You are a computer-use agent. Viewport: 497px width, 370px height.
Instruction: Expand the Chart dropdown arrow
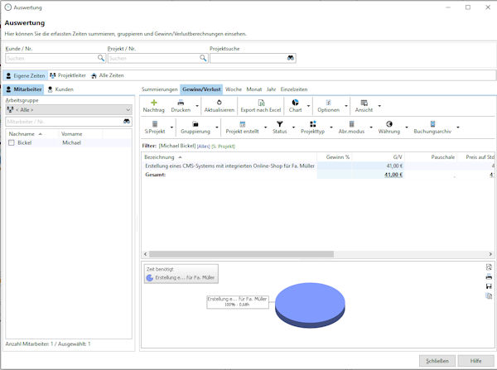[x=308, y=106]
